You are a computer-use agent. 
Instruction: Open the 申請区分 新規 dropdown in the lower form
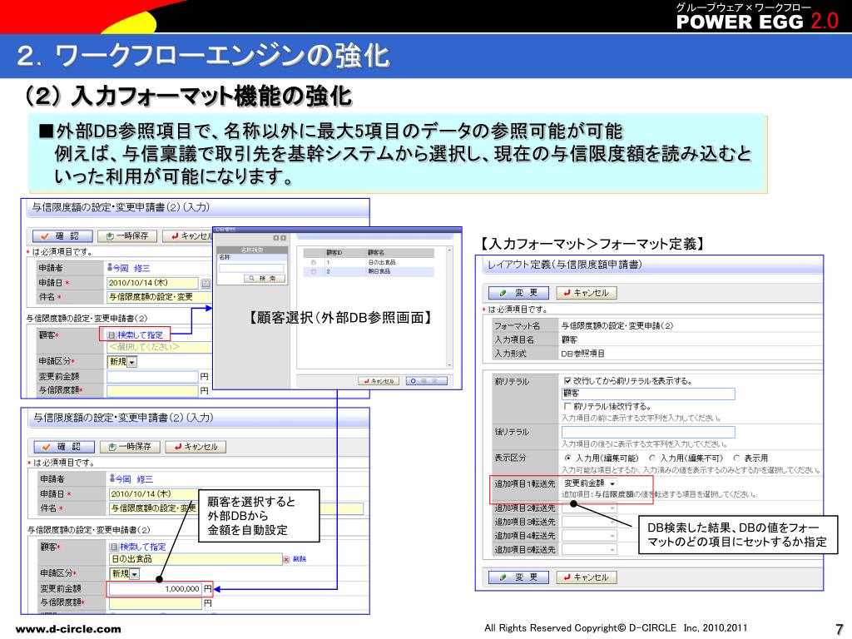click(125, 574)
